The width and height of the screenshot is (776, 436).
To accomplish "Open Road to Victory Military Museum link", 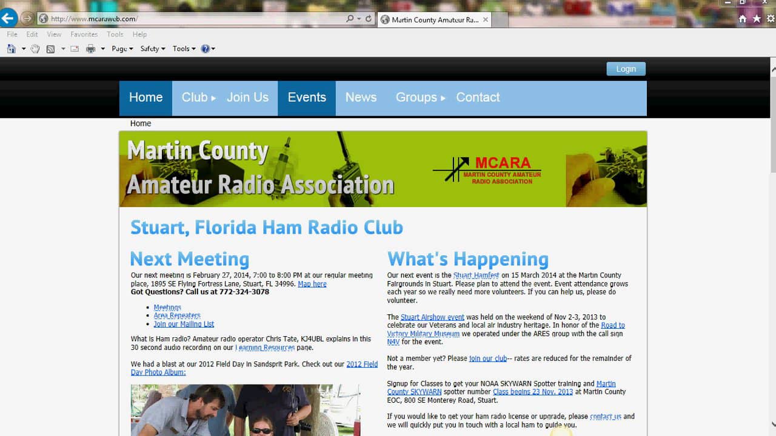I will pos(506,329).
